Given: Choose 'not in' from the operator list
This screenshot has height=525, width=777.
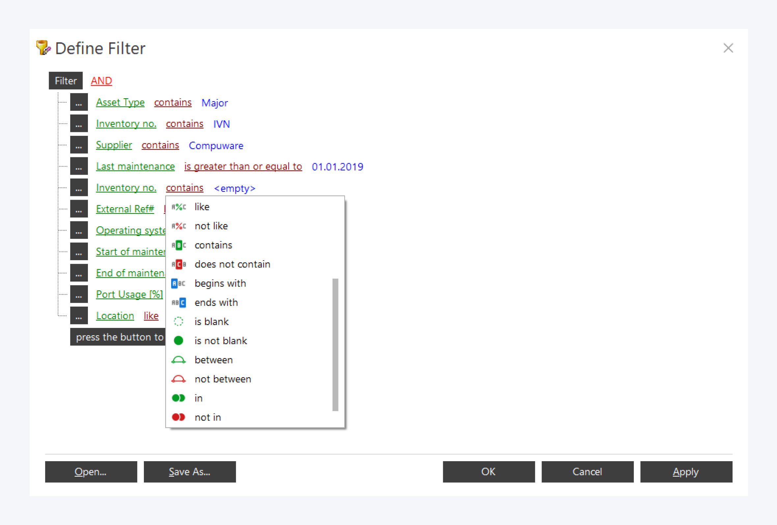Looking at the screenshot, I should click(208, 417).
